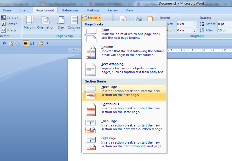232x161 pixels.
Task: Click the Effects theme icon
Action: click(3, 30)
